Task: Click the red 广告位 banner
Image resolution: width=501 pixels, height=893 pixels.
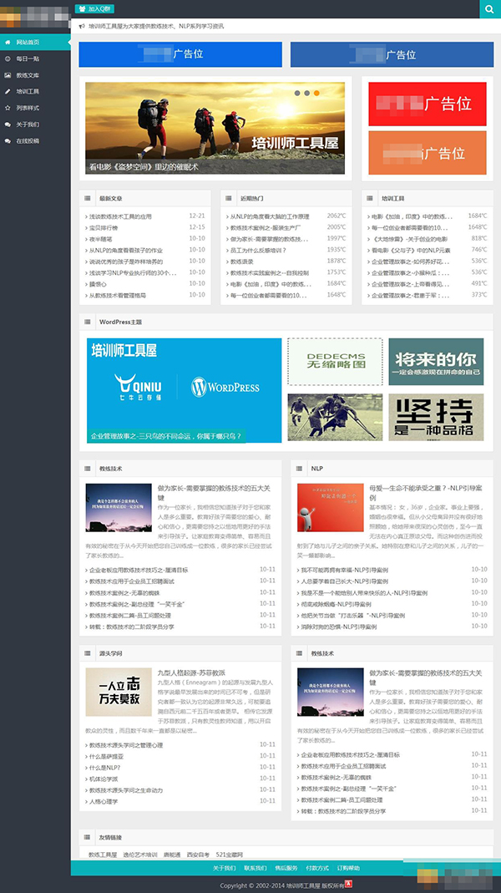Action: pos(427,104)
